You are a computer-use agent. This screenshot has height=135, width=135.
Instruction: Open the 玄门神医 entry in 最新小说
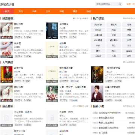(x=103, y=133)
